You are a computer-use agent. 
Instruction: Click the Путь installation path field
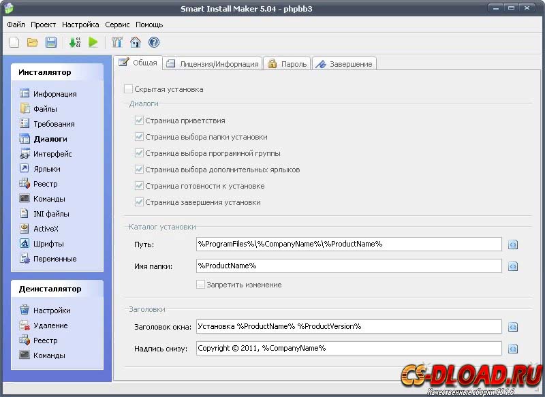pos(349,244)
